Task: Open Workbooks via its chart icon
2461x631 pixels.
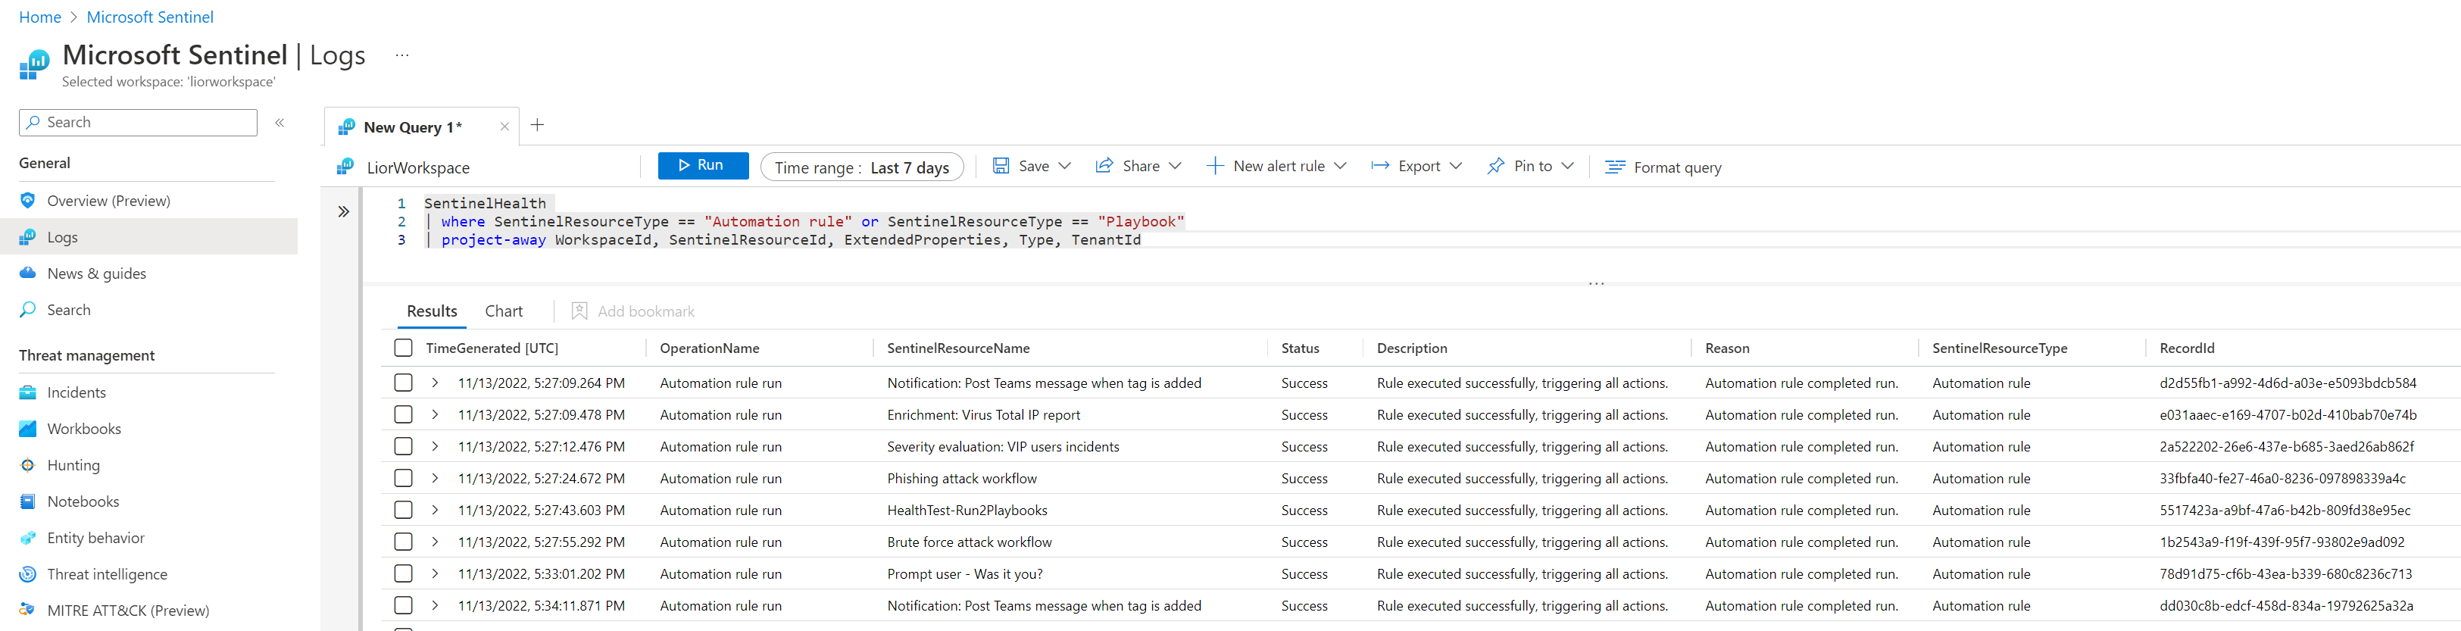Action: 28,430
